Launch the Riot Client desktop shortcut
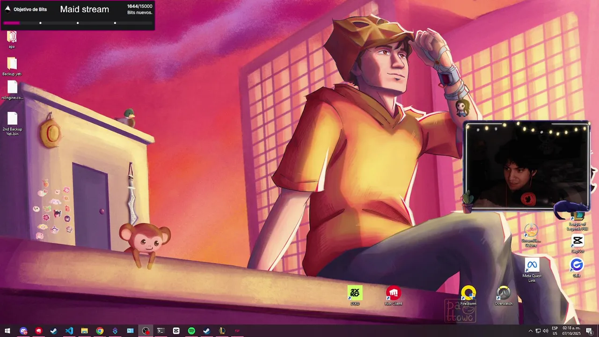The width and height of the screenshot is (599, 337). (x=393, y=296)
